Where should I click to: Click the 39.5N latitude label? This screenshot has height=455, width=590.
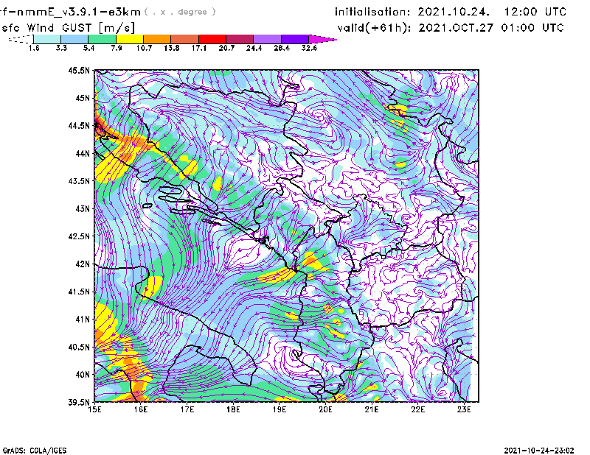click(79, 403)
